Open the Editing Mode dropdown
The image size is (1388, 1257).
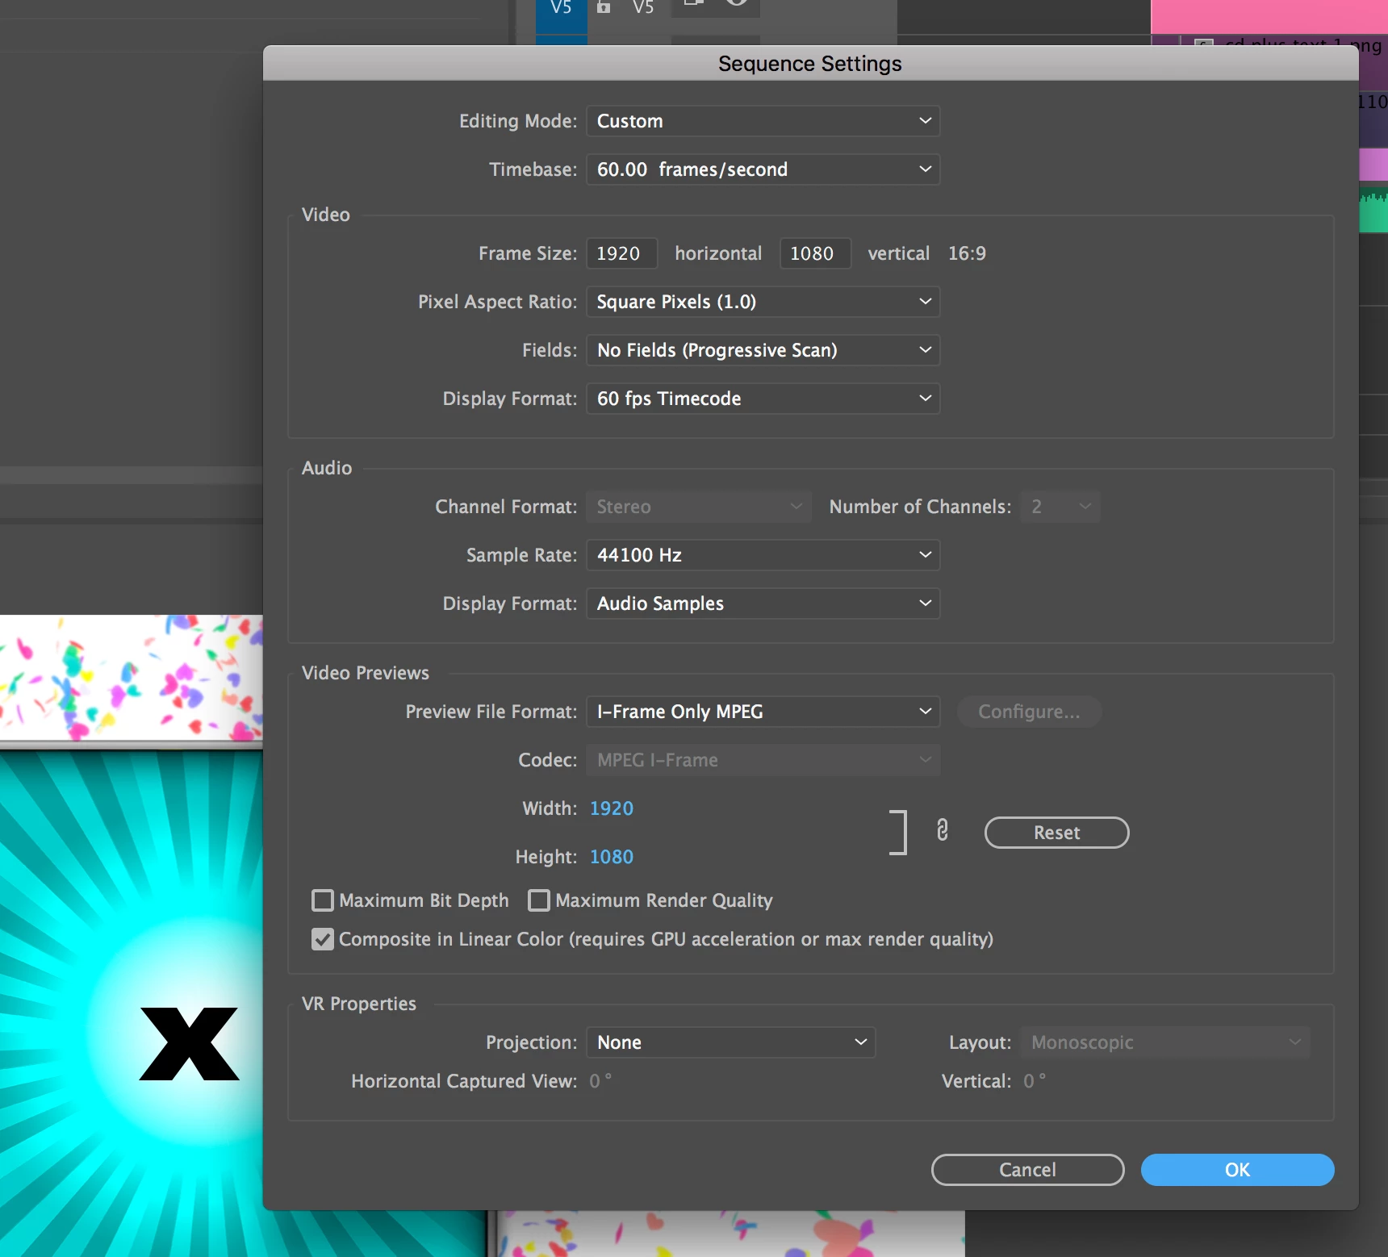(x=763, y=121)
